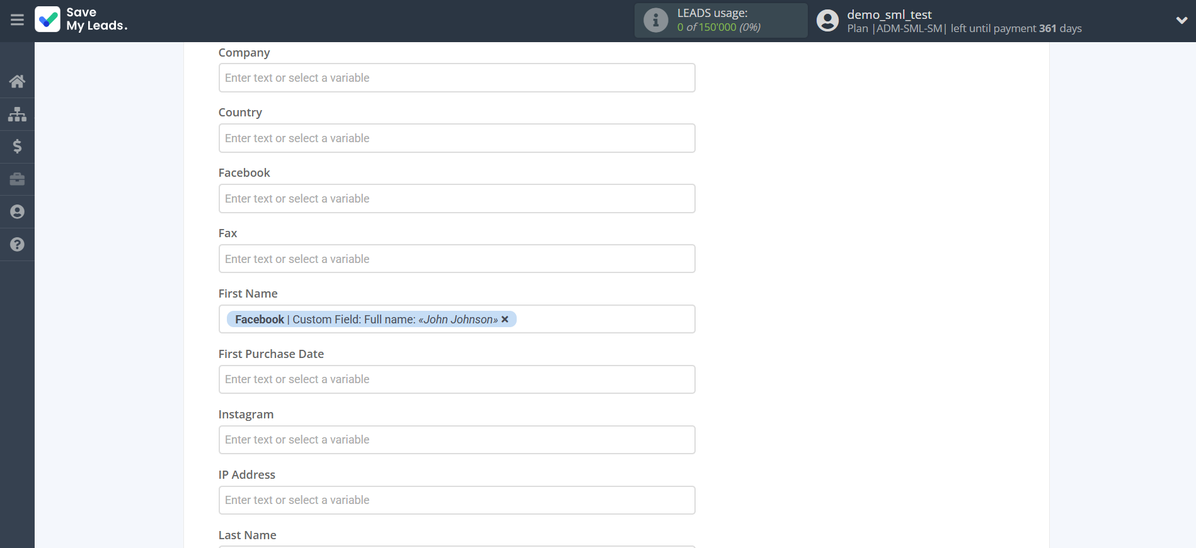
Task: Click the SaveMyLeads checkmark logo
Action: click(x=48, y=20)
